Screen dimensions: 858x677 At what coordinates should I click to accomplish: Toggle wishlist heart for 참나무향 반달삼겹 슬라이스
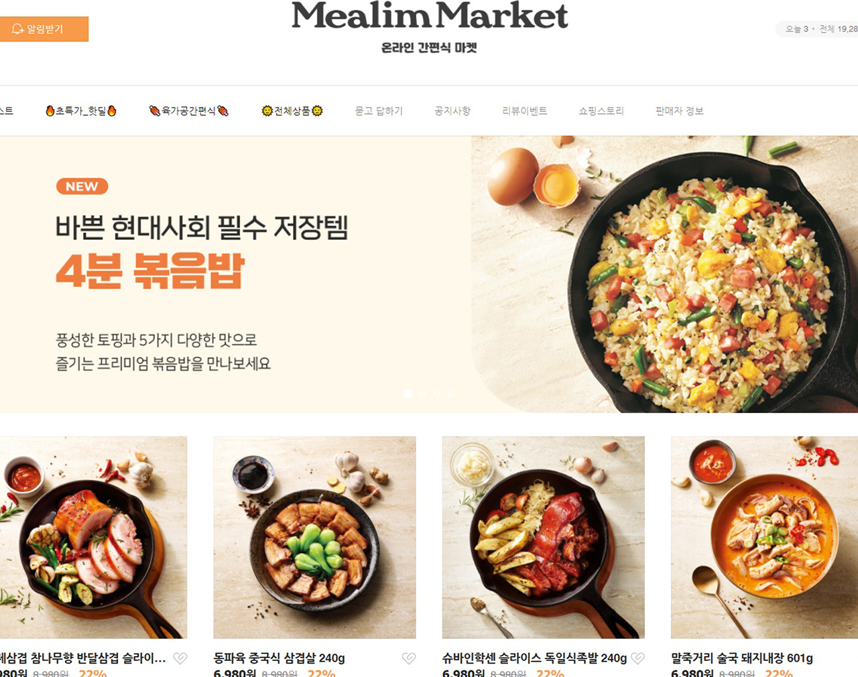[x=180, y=658]
